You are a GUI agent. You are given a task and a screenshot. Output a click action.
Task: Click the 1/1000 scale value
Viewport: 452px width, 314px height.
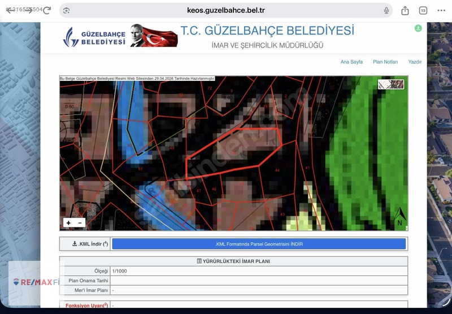click(x=119, y=271)
